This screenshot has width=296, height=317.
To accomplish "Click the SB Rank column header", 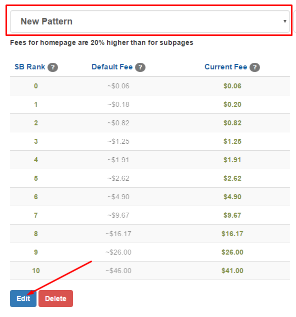I will 30,67.
